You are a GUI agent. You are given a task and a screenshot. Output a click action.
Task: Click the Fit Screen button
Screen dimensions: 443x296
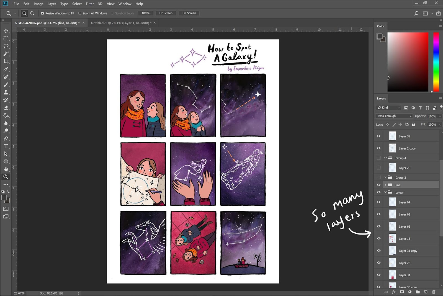tap(166, 13)
